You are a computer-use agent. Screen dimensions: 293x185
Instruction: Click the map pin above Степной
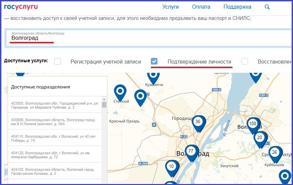[120, 93]
